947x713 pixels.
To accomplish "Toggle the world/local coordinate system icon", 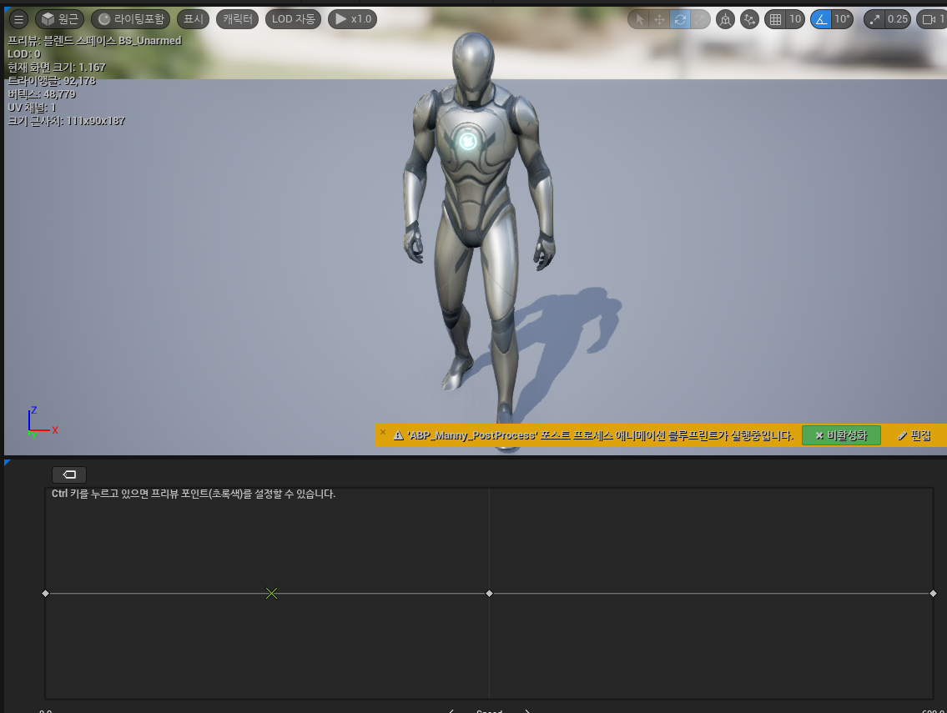I will pos(725,19).
